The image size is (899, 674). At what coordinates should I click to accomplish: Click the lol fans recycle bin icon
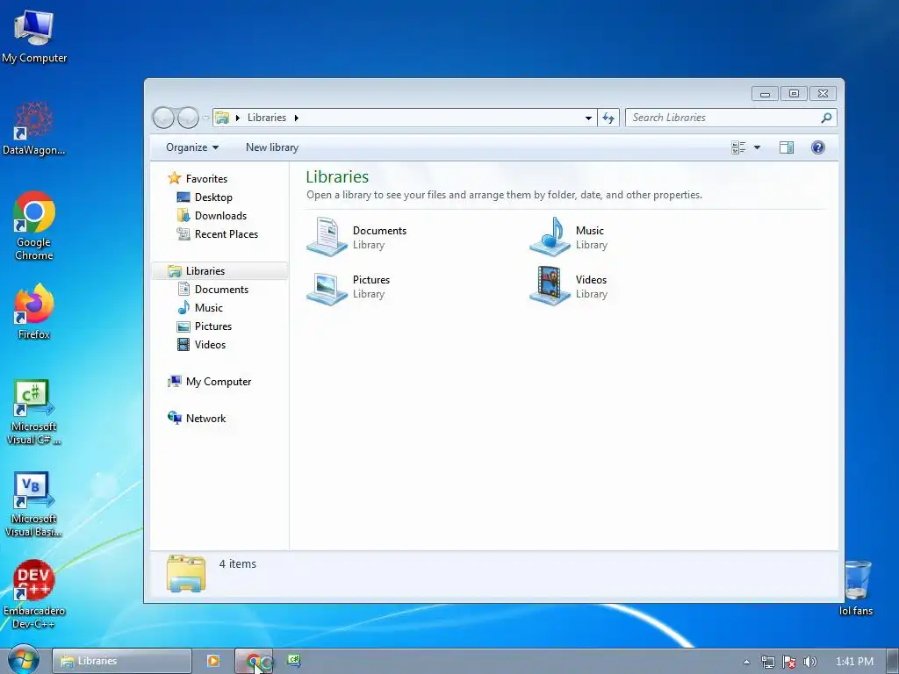[856, 587]
